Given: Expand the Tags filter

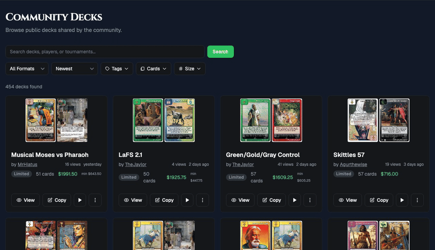Looking at the screenshot, I should 117,69.
